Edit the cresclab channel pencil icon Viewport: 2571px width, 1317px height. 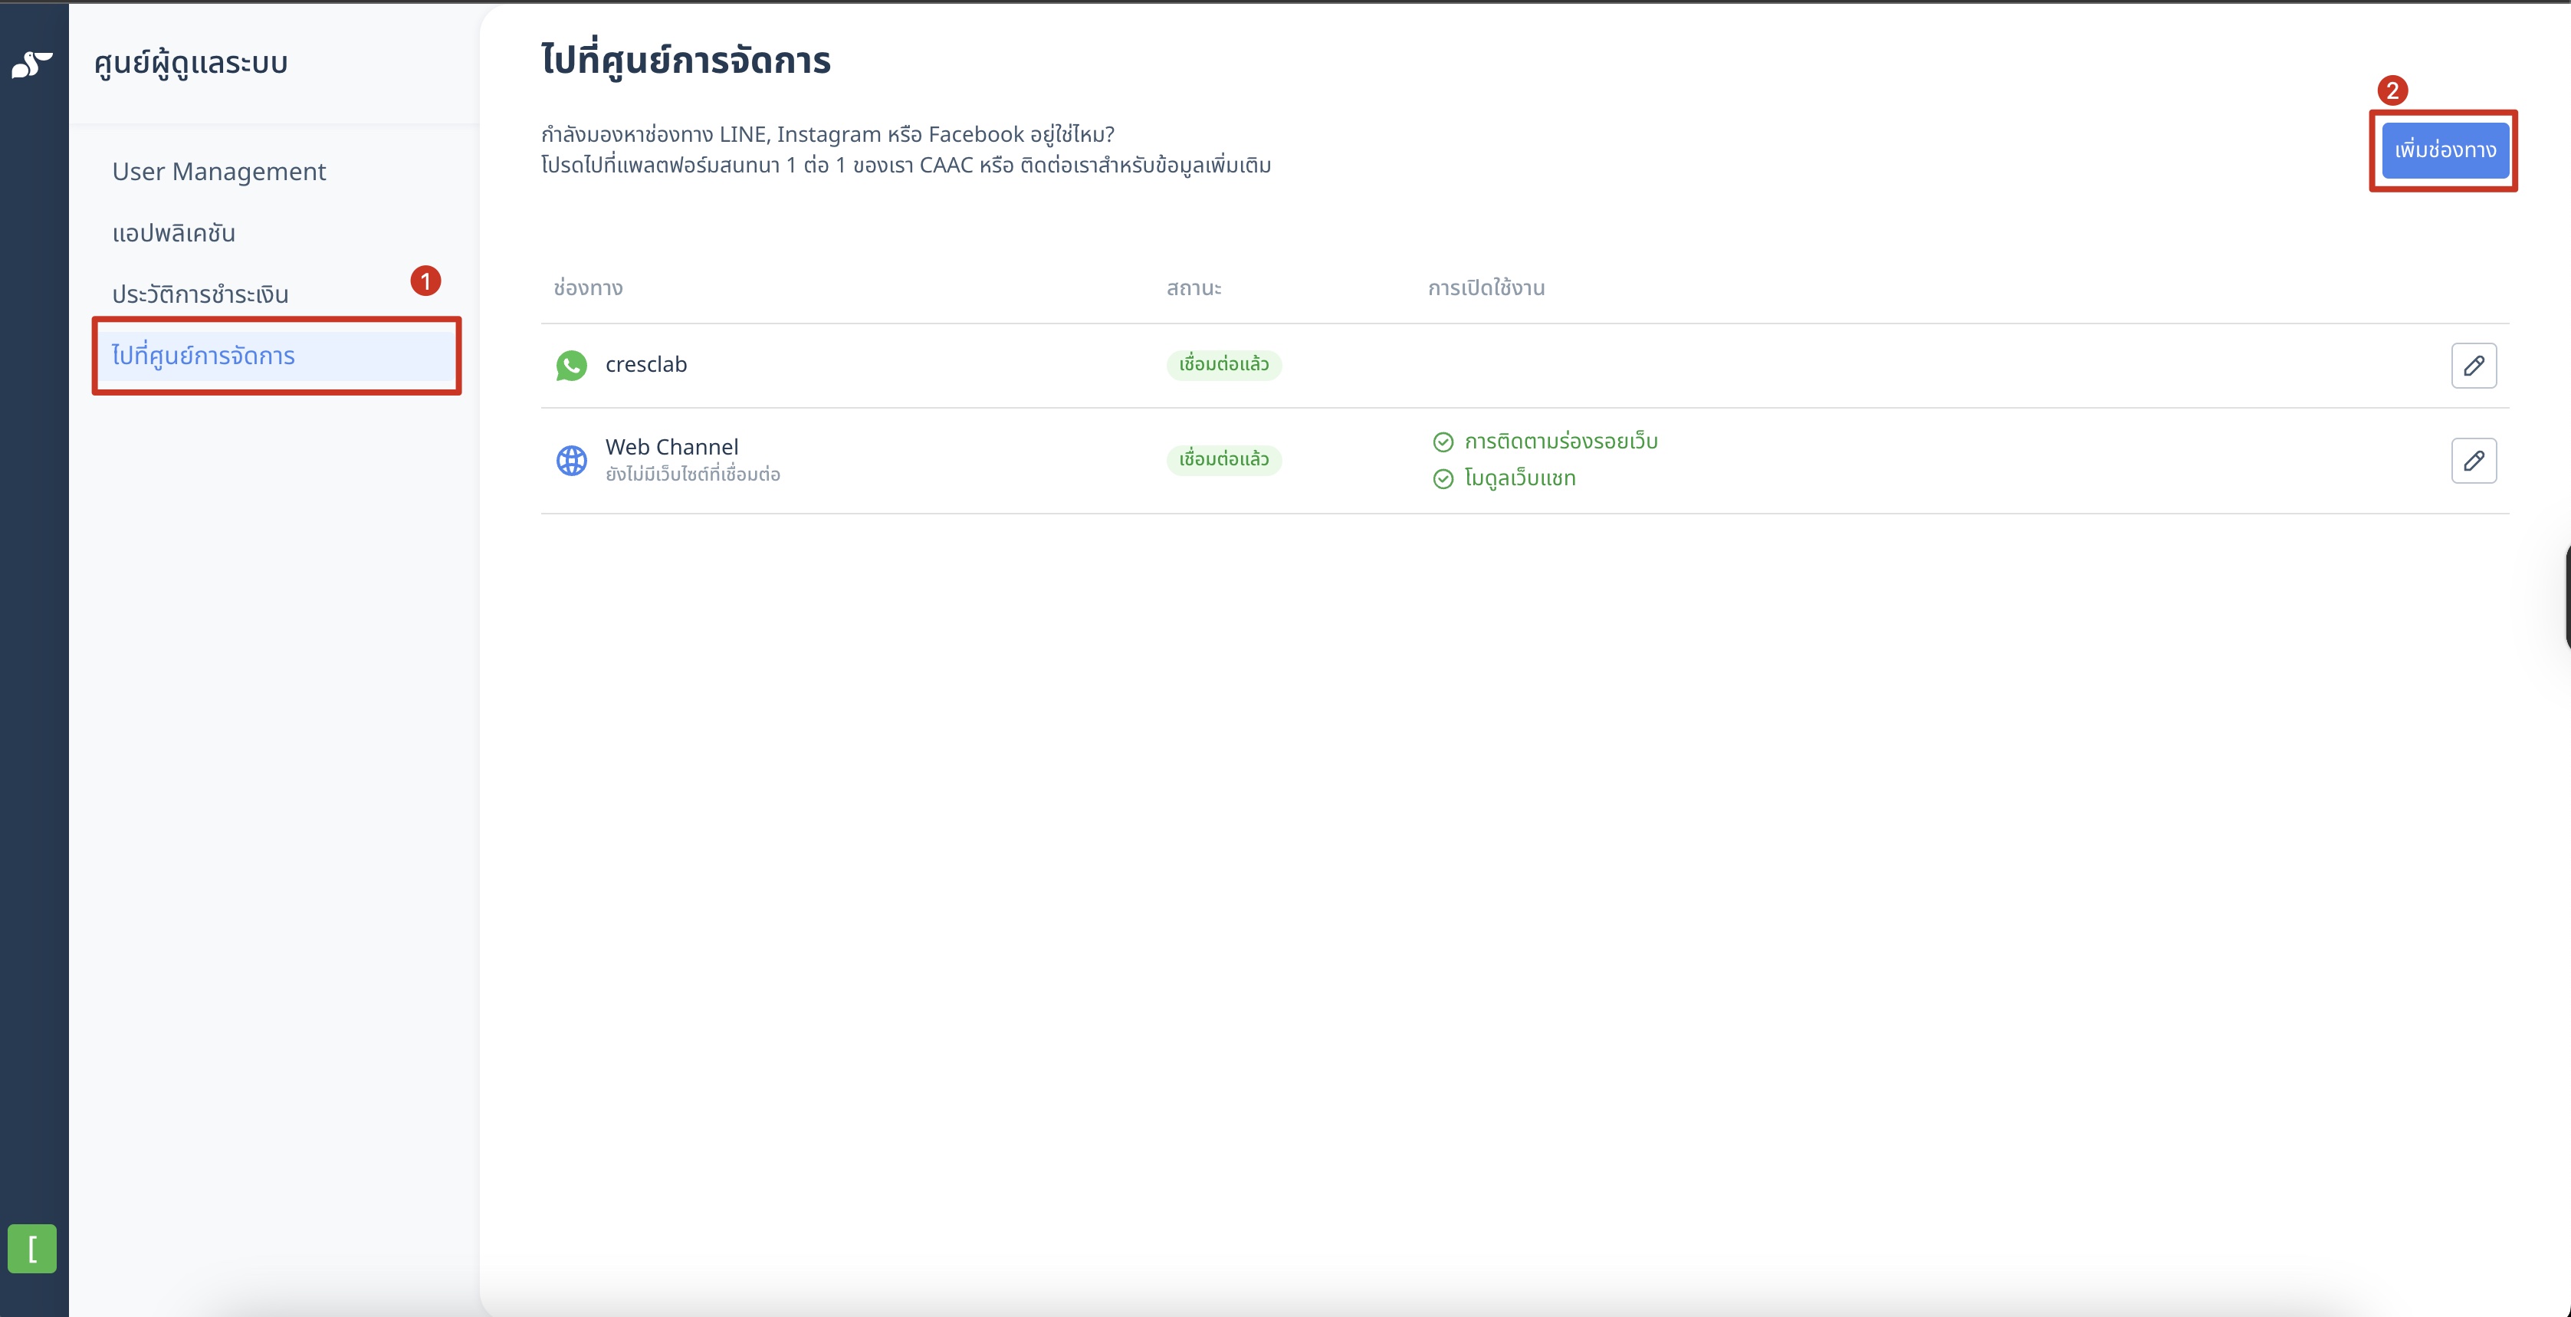pos(2473,366)
